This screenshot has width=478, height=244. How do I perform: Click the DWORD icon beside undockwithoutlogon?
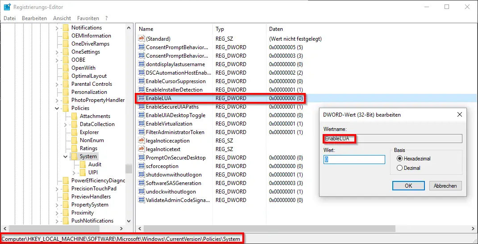pyautogui.click(x=141, y=191)
